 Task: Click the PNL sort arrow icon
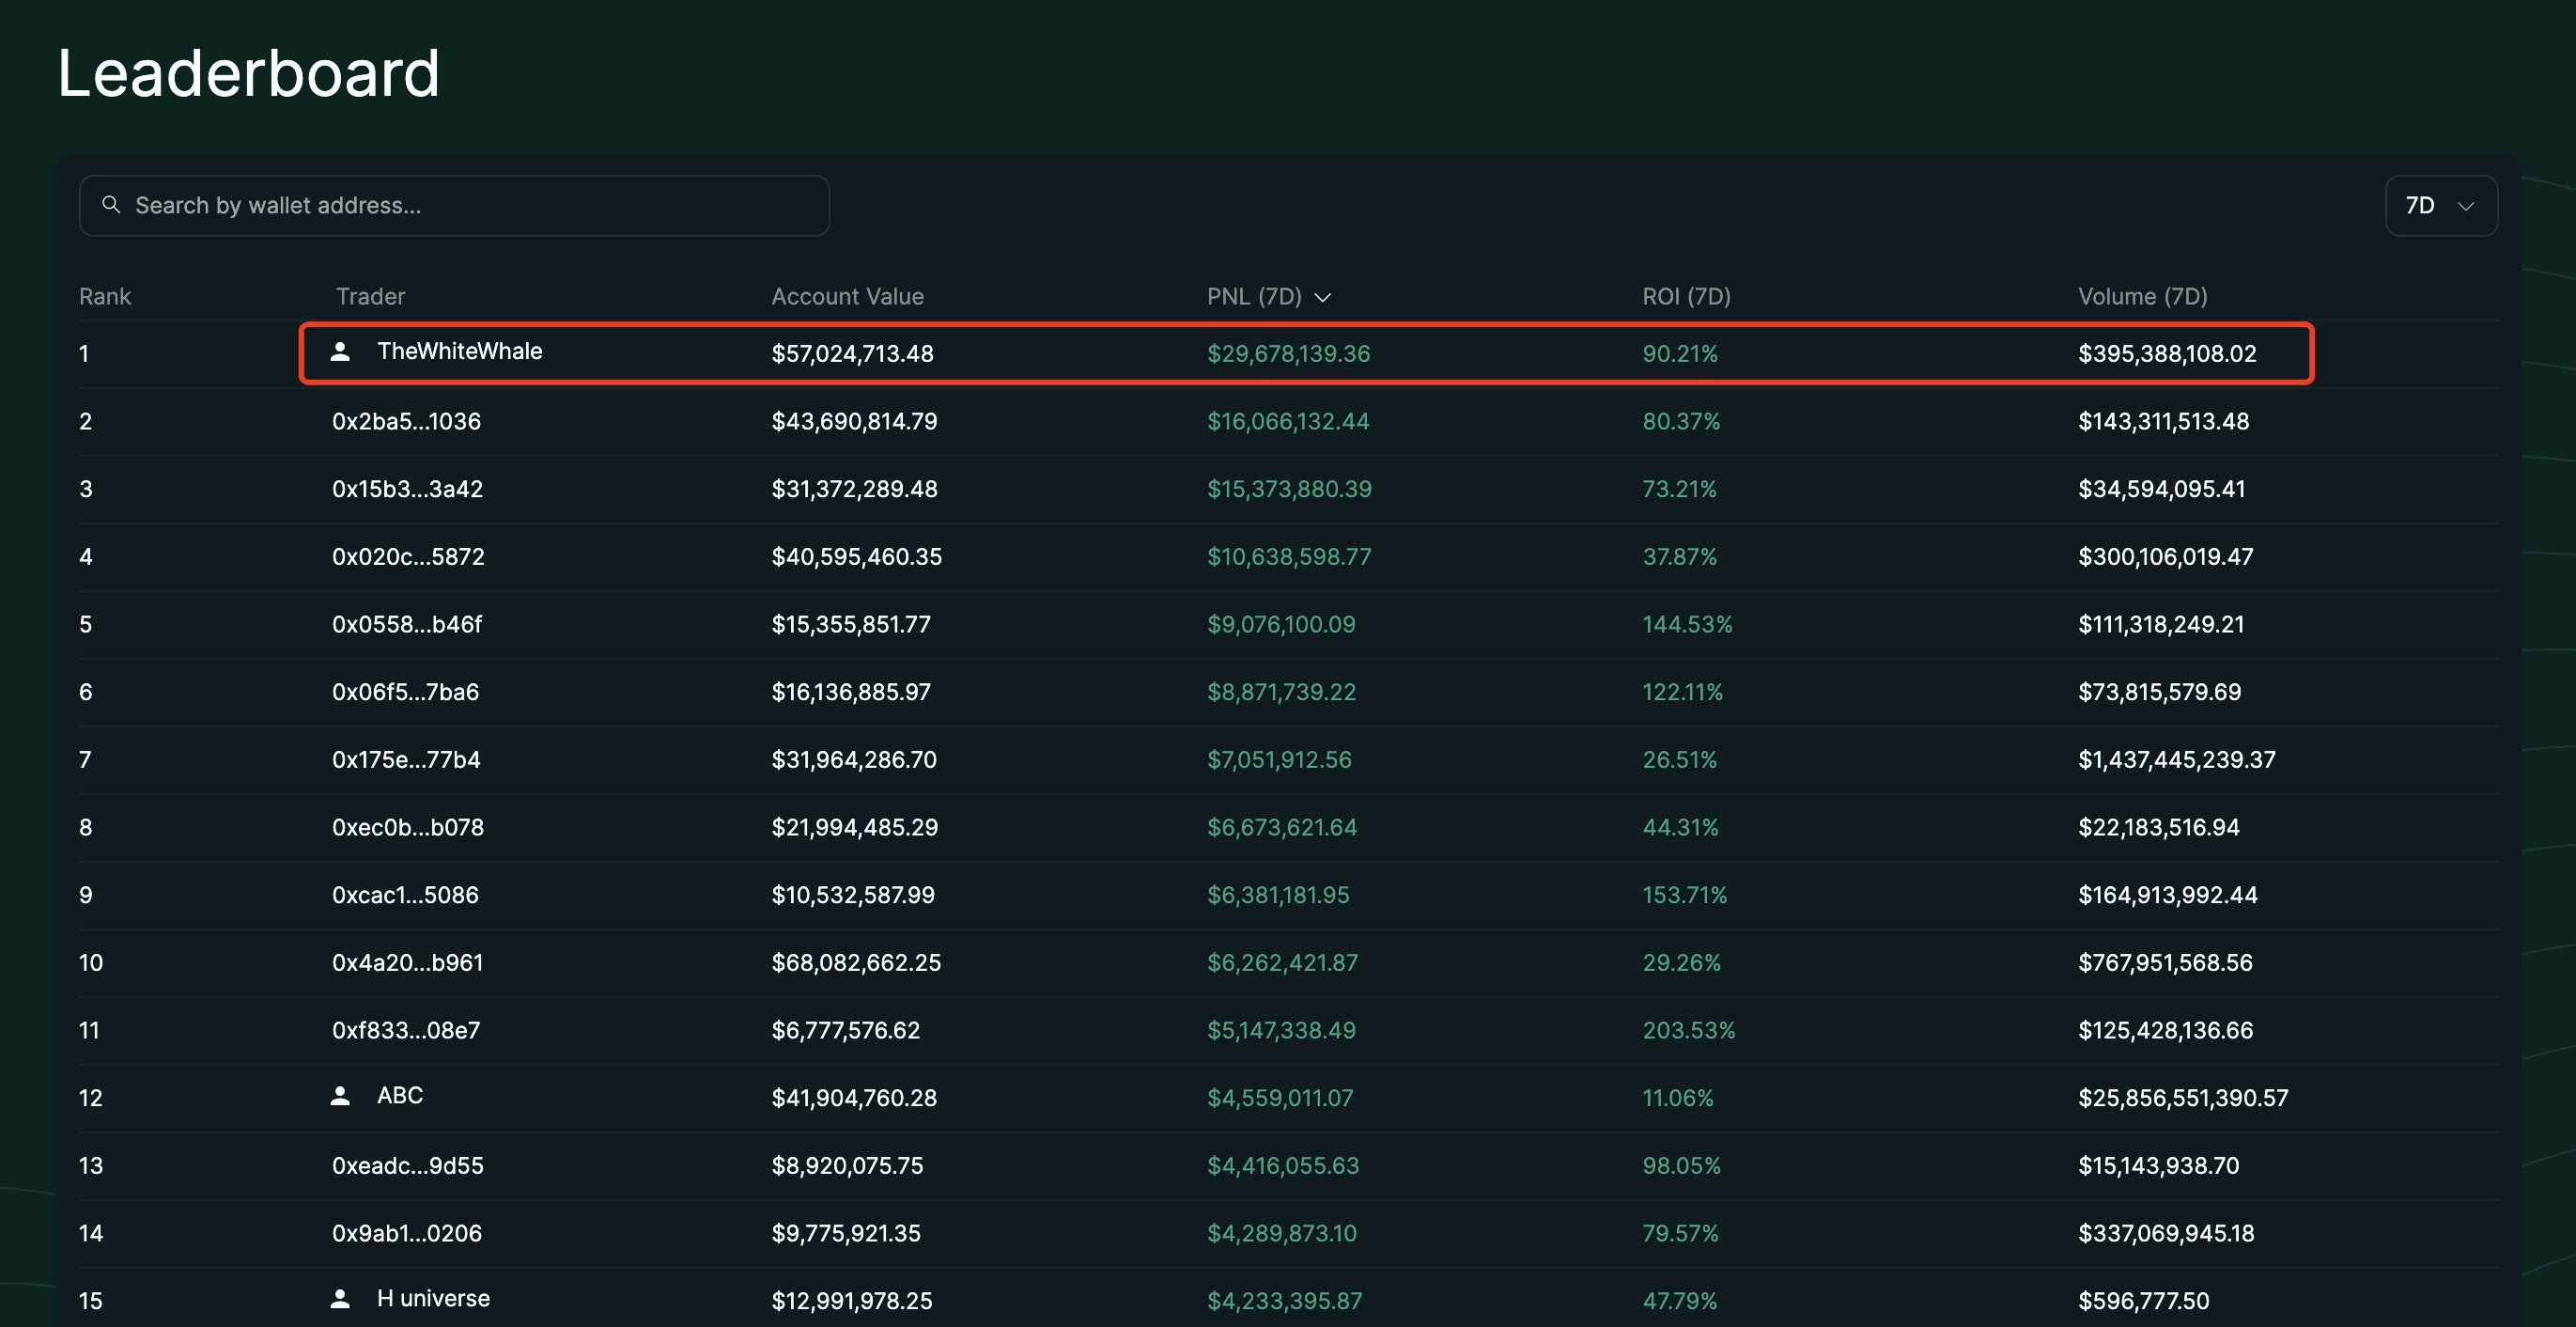coord(1322,298)
